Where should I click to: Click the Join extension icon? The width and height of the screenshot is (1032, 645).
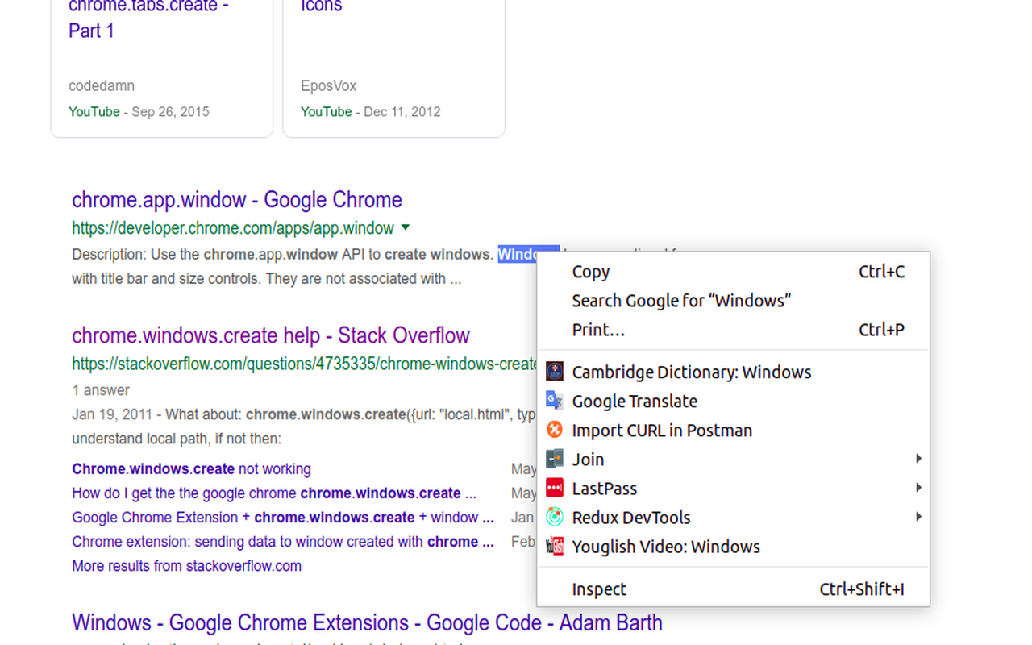[555, 459]
